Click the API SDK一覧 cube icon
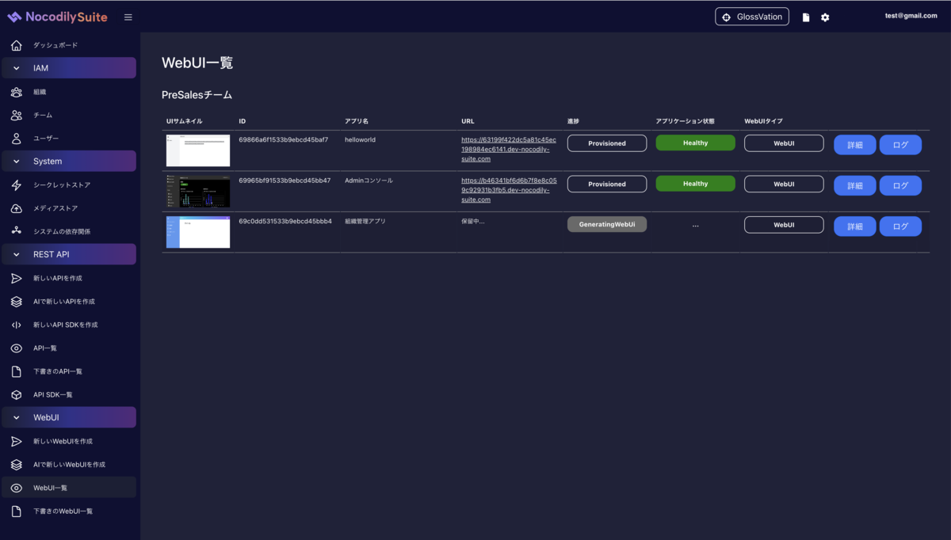The width and height of the screenshot is (951, 540). (17, 394)
